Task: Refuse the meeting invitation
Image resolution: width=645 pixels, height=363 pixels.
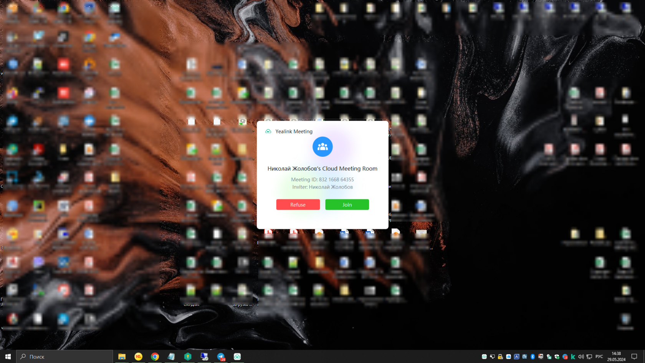Action: [298, 205]
